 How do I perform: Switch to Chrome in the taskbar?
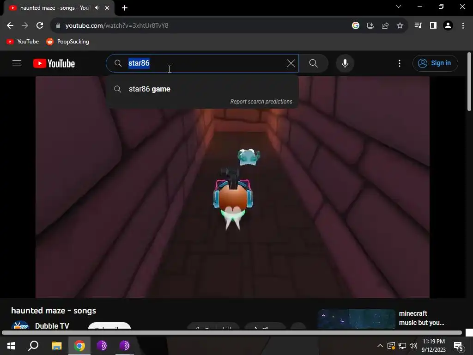pos(79,346)
